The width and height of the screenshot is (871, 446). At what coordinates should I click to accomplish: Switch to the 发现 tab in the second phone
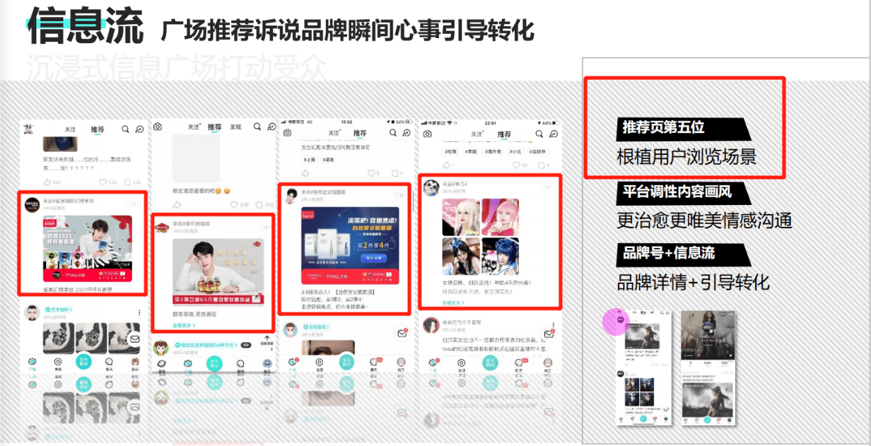(x=235, y=127)
